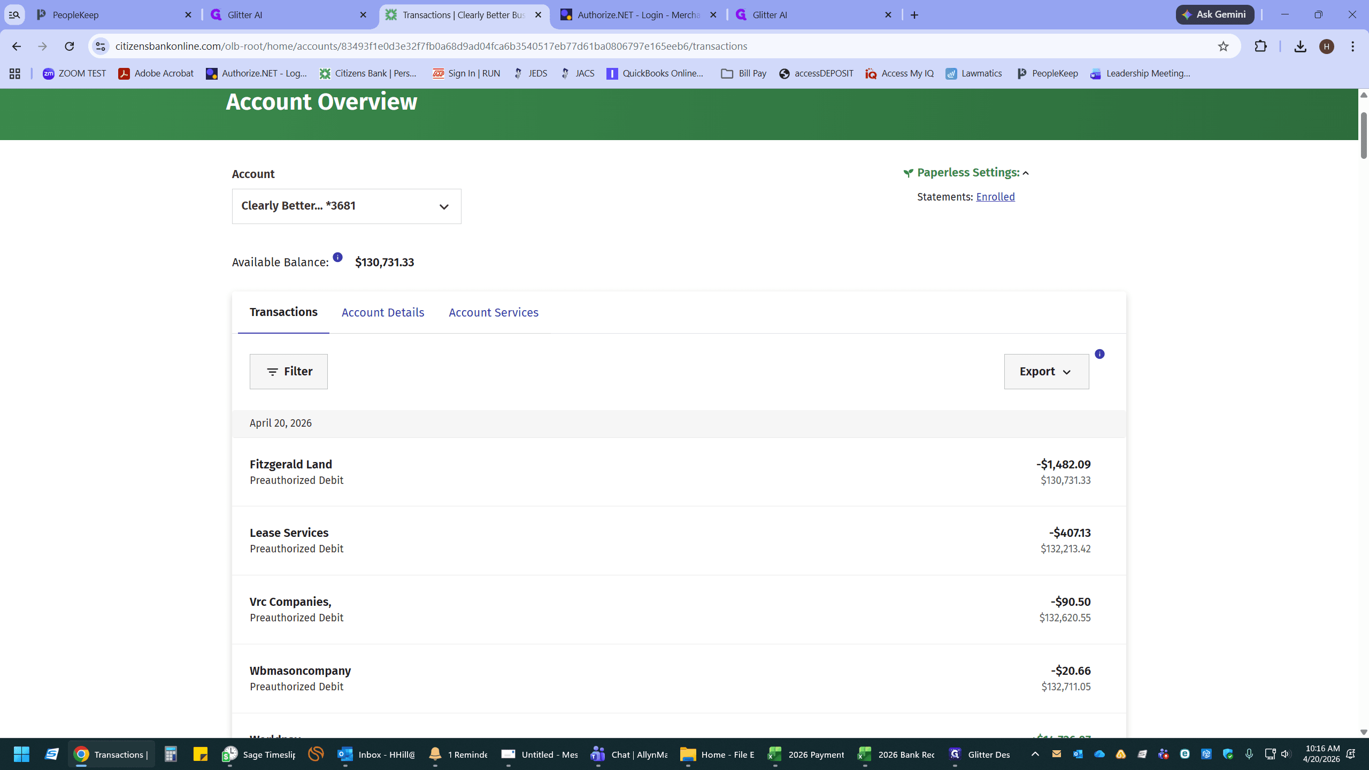The image size is (1369, 770).
Task: Click the profile avatar H icon
Action: (1326, 47)
